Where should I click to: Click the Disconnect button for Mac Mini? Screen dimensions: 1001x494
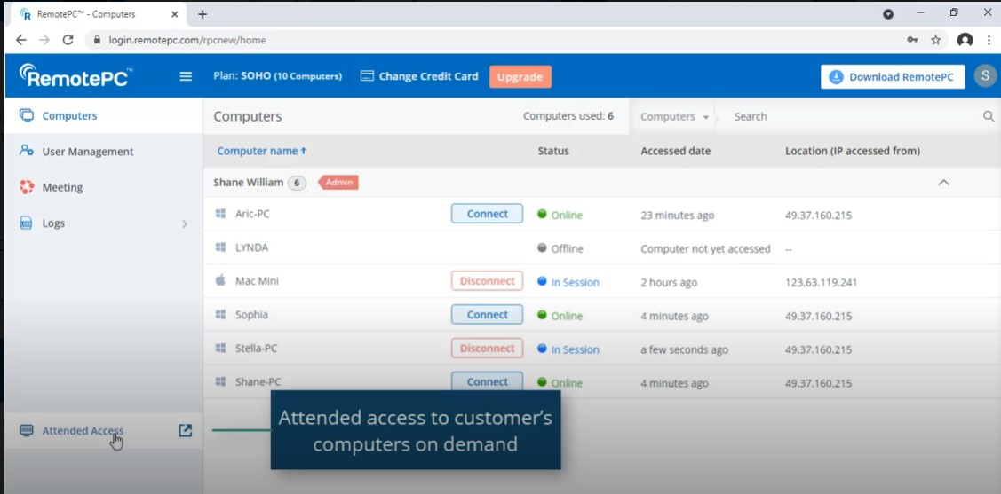(487, 280)
